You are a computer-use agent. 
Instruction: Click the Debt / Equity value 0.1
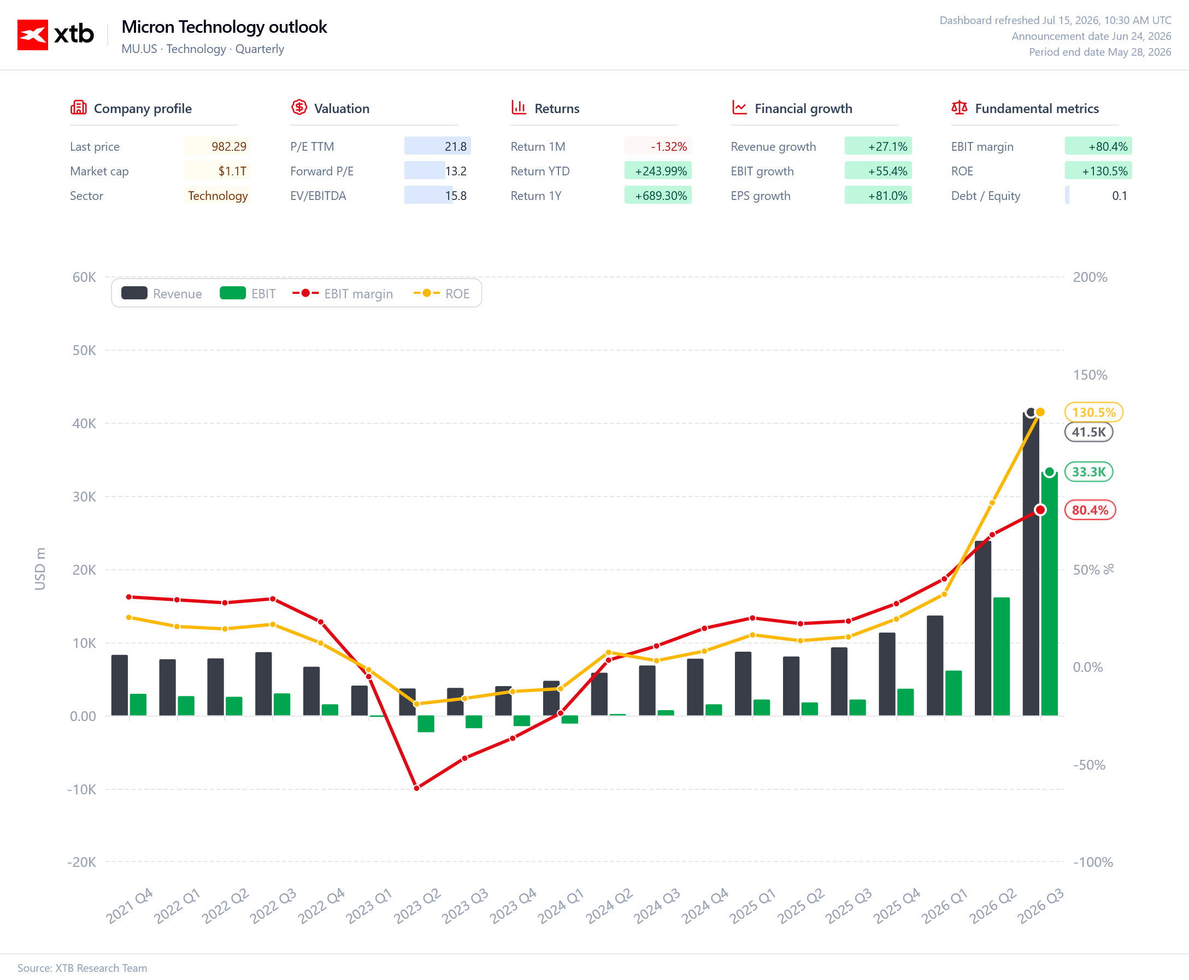coord(1098,196)
